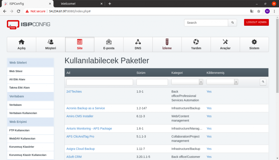Select the Collaboration/Project management category cell
279x160 pixels.
185,139
